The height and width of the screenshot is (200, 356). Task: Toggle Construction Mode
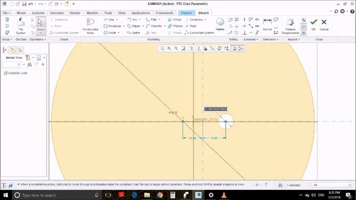(x=90, y=26)
